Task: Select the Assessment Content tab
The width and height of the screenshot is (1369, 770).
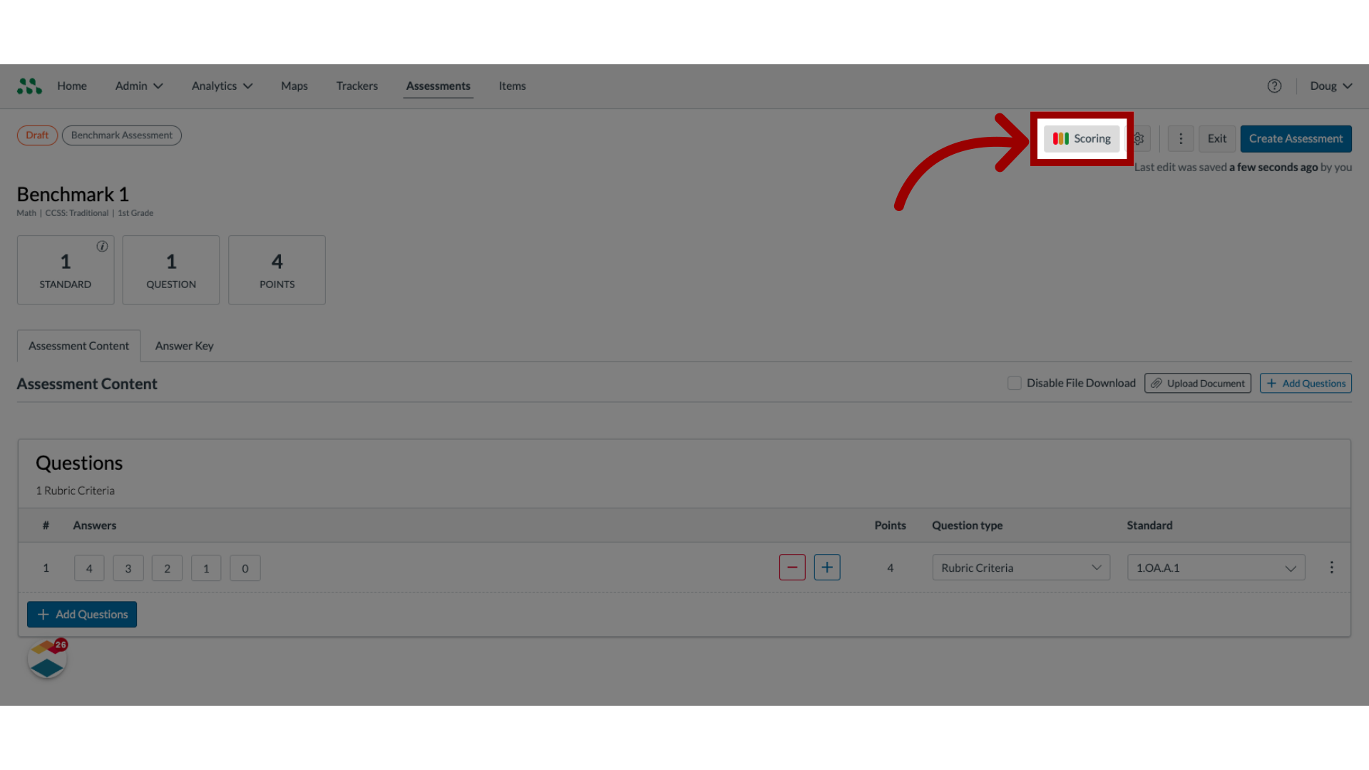Action: (x=78, y=345)
